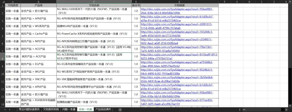Image resolution: width=292 pixels, height=112 pixels.
Task: Select cell 软件产品 > SNC产品
Action: click(38, 79)
